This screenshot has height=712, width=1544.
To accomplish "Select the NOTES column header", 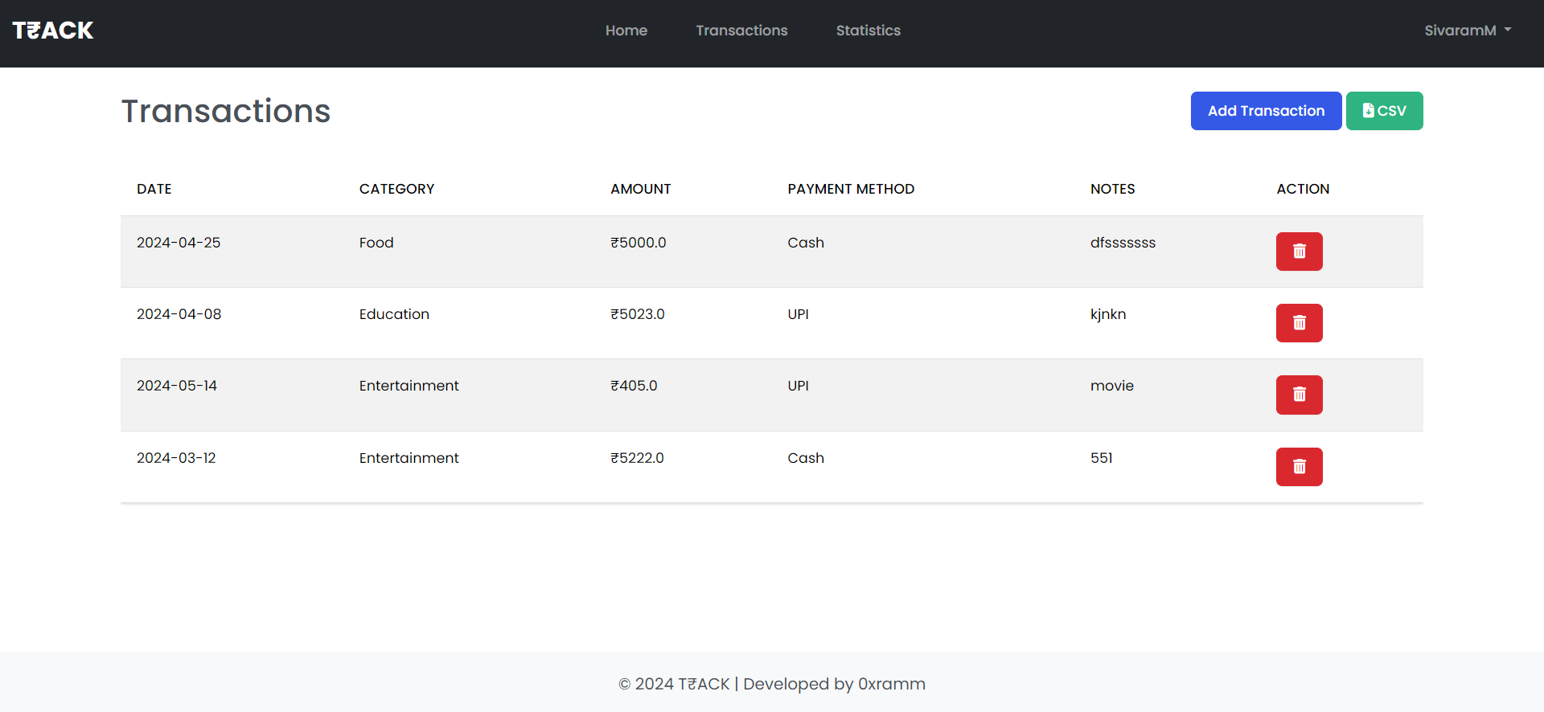I will click(1112, 189).
